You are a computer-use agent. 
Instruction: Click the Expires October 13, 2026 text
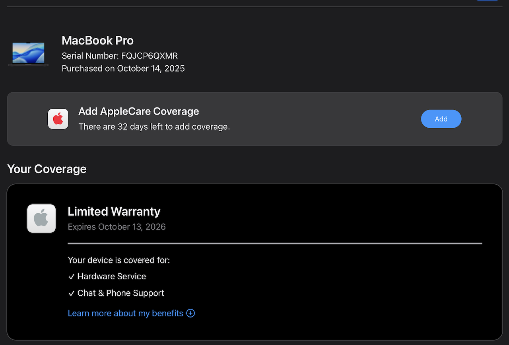(x=117, y=227)
